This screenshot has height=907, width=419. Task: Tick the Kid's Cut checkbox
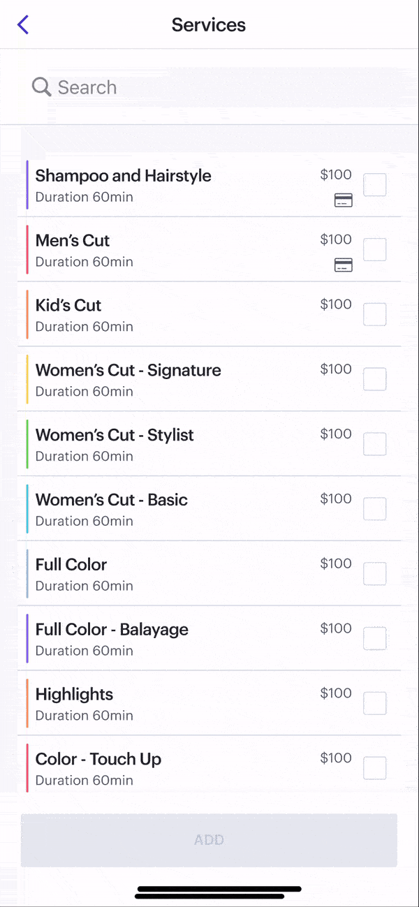(x=375, y=314)
